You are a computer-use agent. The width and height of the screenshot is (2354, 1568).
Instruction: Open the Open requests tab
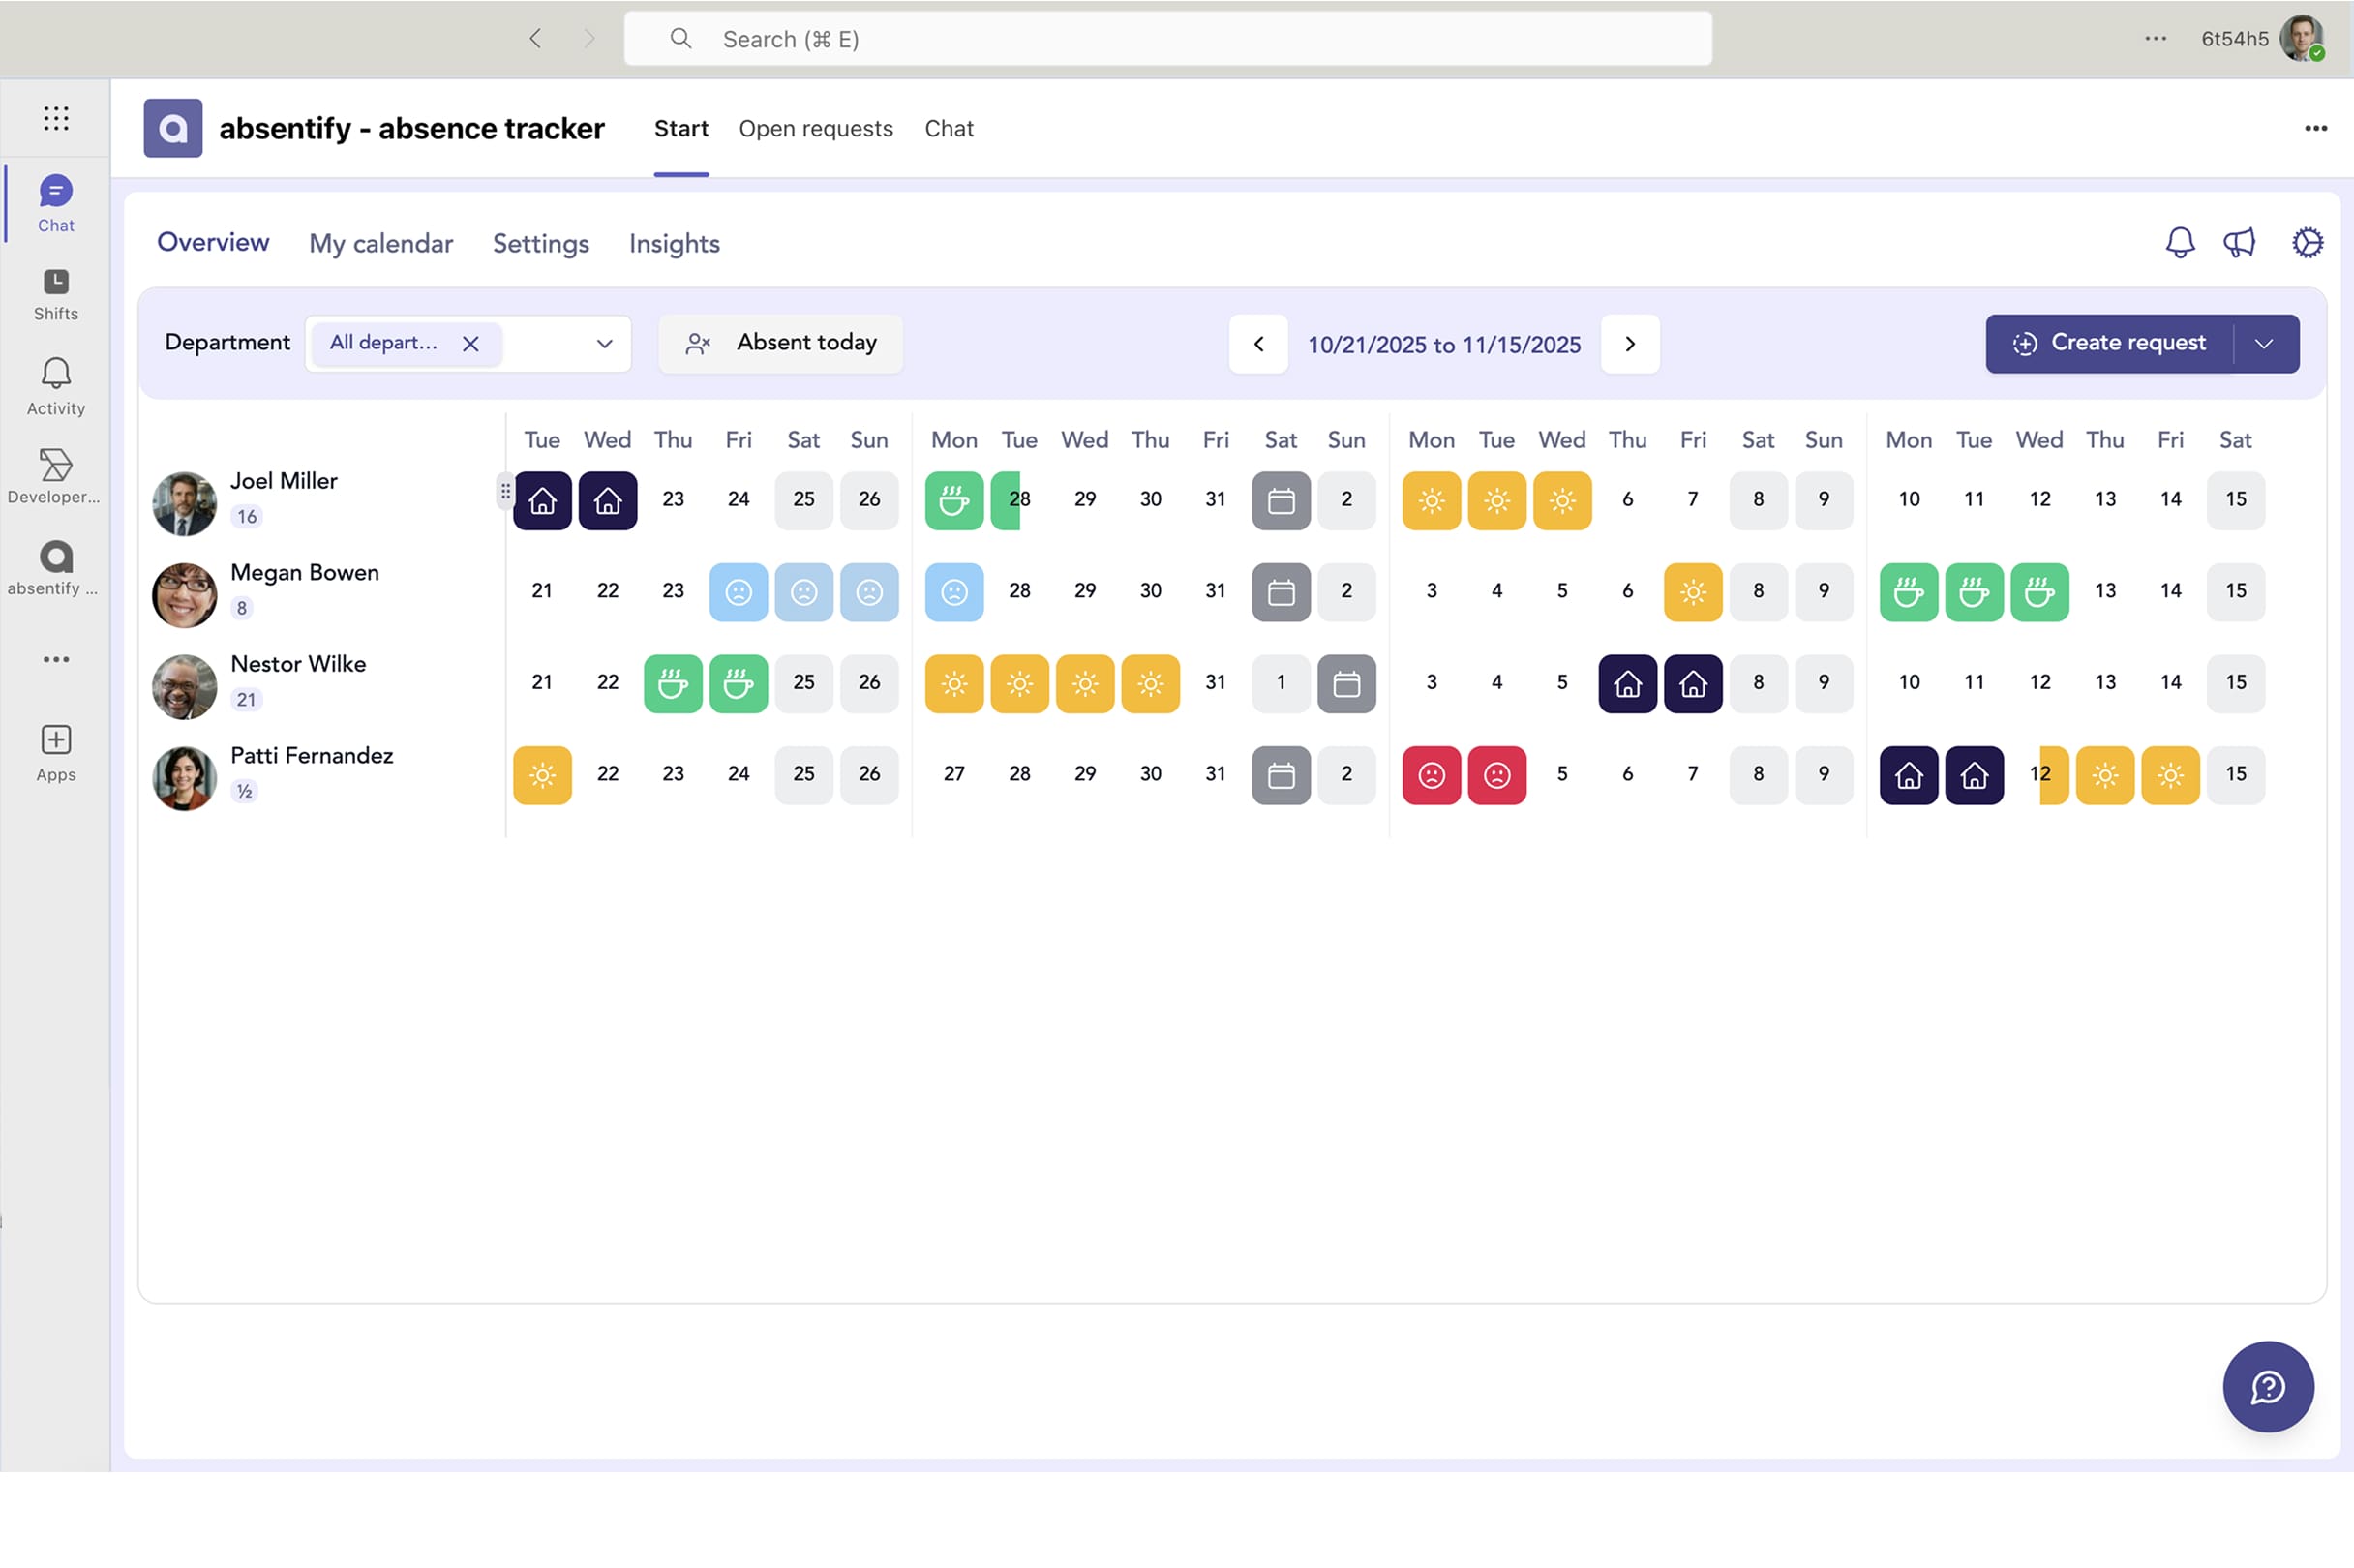[815, 128]
